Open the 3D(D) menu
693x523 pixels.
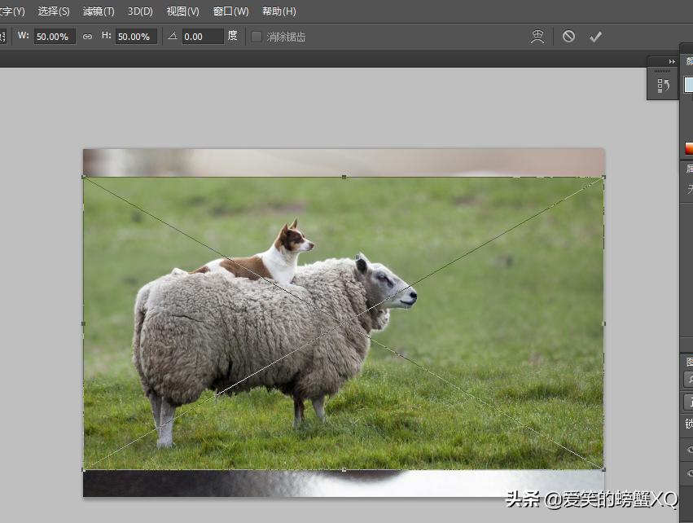point(140,11)
